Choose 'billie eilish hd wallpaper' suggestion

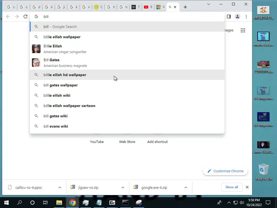point(127,75)
